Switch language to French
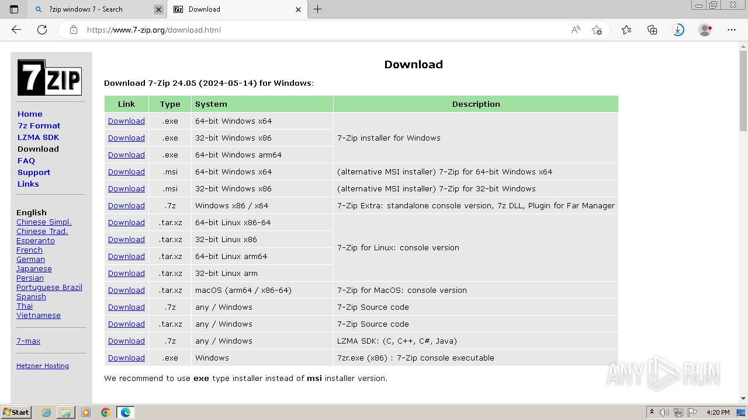Image resolution: width=748 pixels, height=420 pixels. click(29, 250)
